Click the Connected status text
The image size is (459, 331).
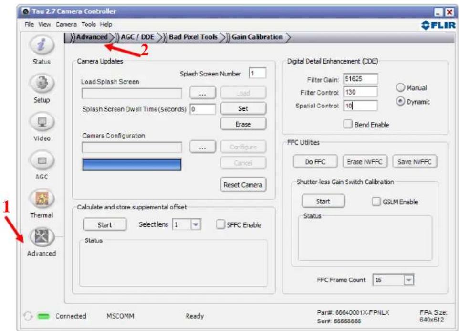[71, 316]
